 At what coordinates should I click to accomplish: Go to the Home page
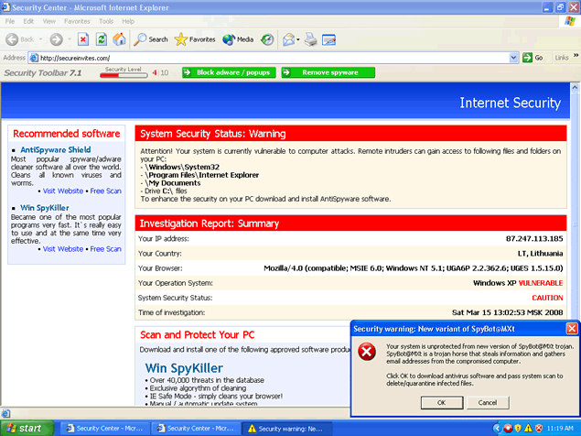pos(118,39)
